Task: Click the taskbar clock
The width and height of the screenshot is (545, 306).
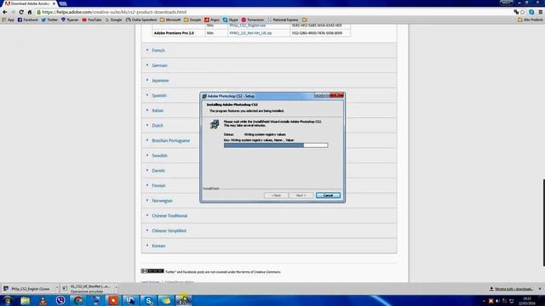Action: 526,301
